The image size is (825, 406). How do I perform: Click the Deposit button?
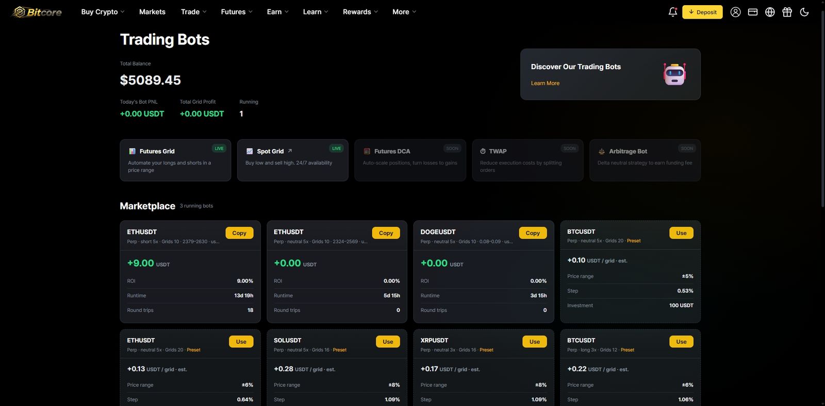pos(702,12)
